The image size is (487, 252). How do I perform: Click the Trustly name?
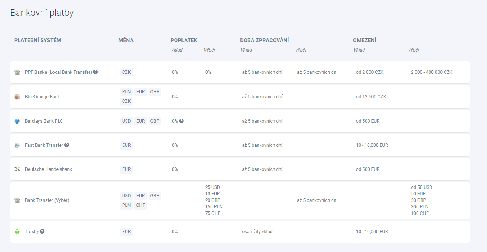tap(32, 232)
